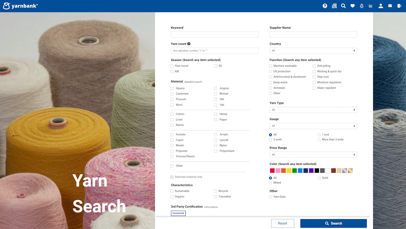
Task: Check the Machine washable function
Action: coord(270,66)
